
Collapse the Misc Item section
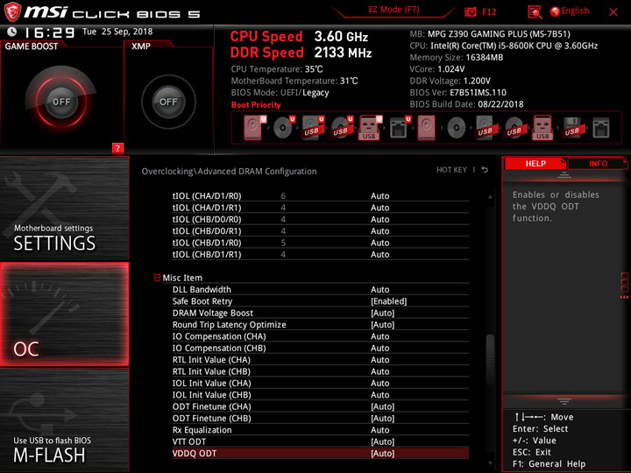[x=158, y=278]
